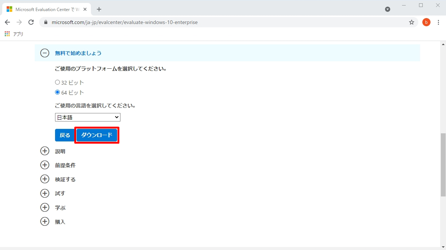The height and width of the screenshot is (250, 446).
Task: Click ご使用のプラットフォームを選択してください text
Action: tap(110, 69)
